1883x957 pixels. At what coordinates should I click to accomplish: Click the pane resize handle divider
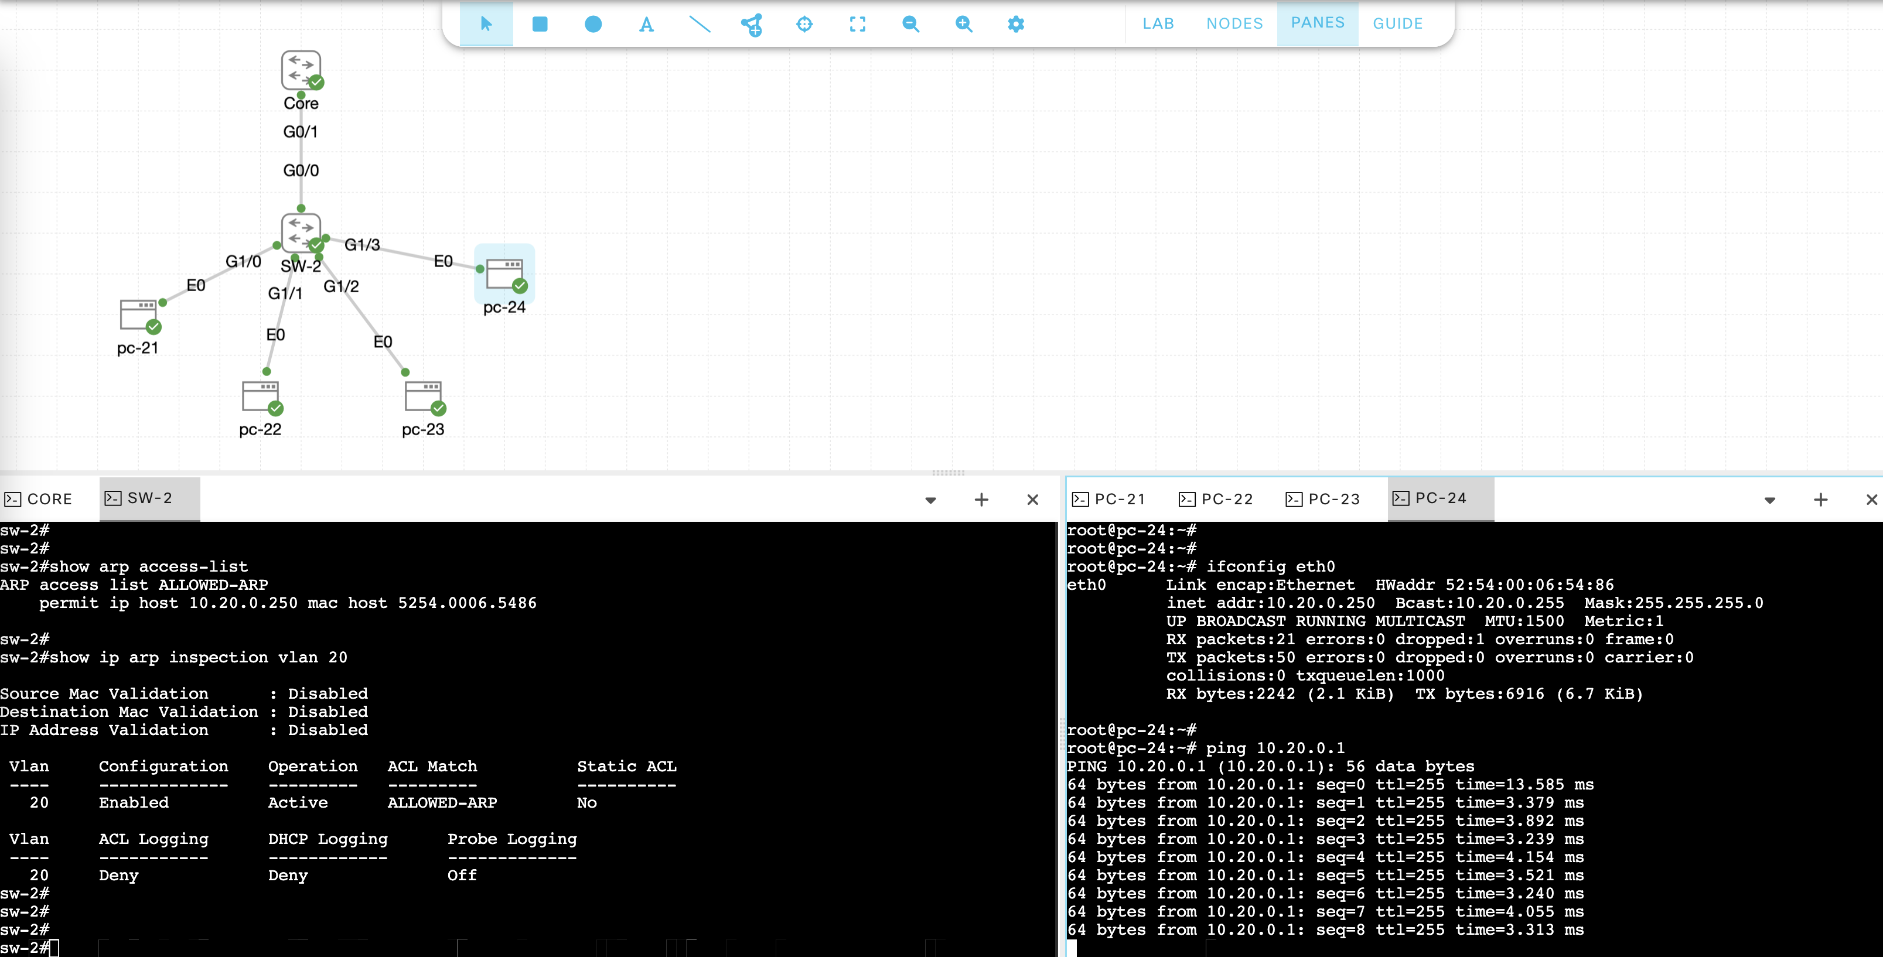tap(948, 473)
